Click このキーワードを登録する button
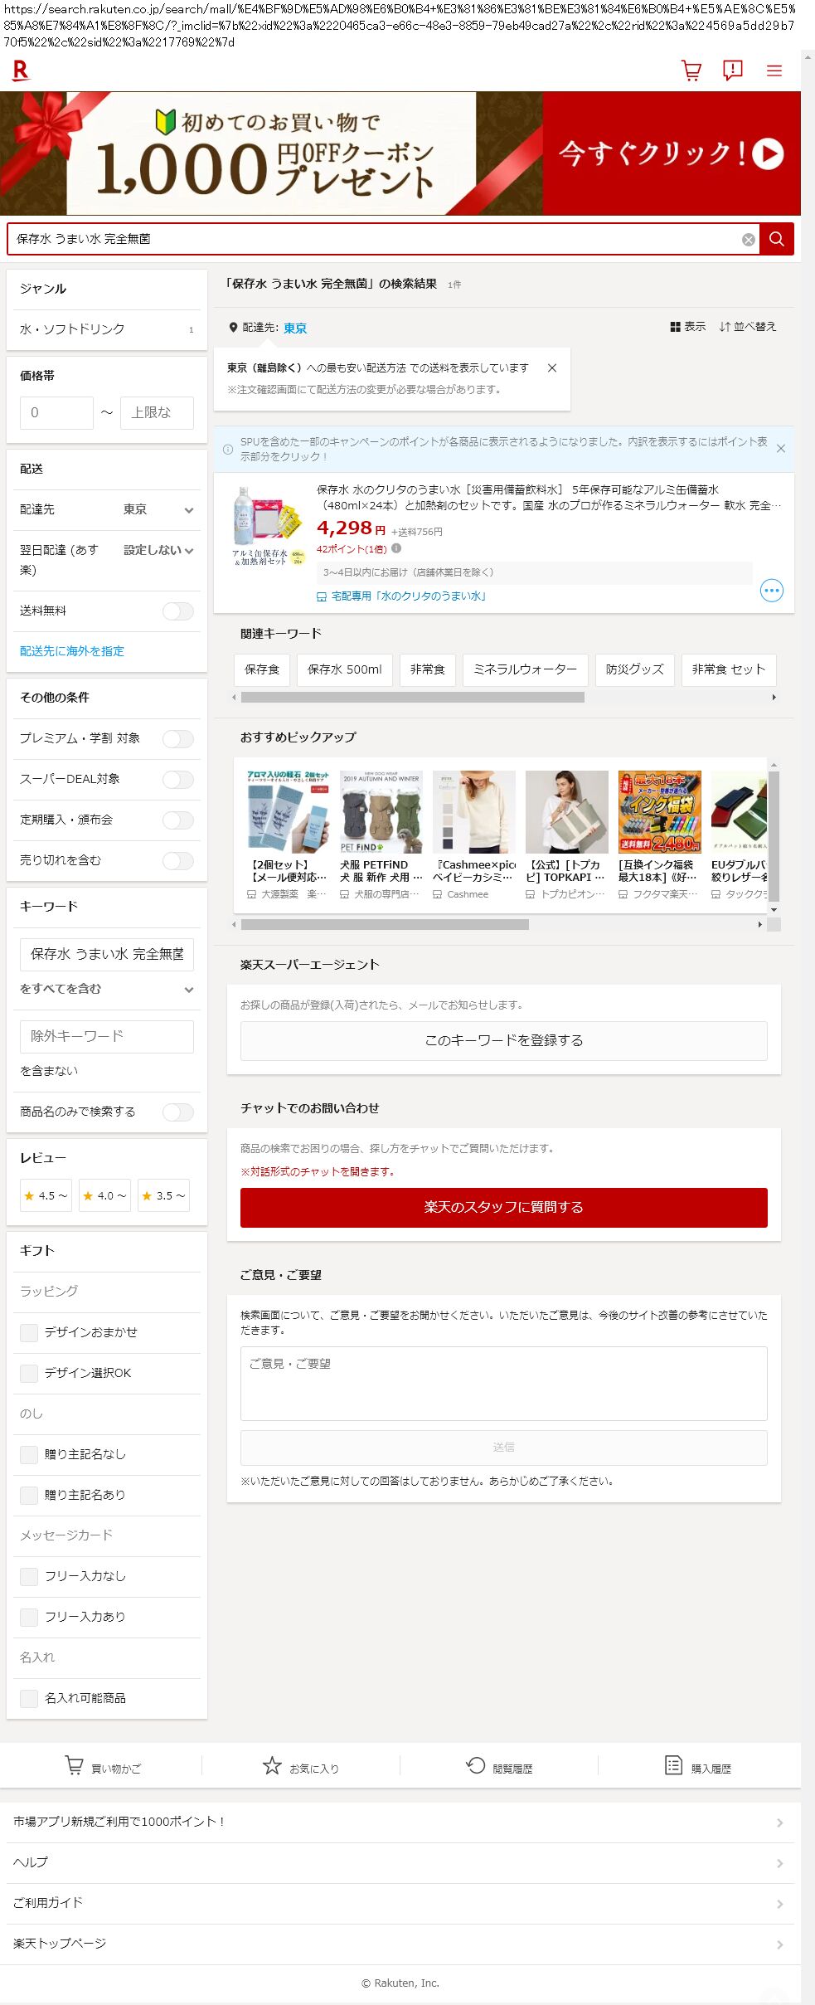 pos(504,1041)
